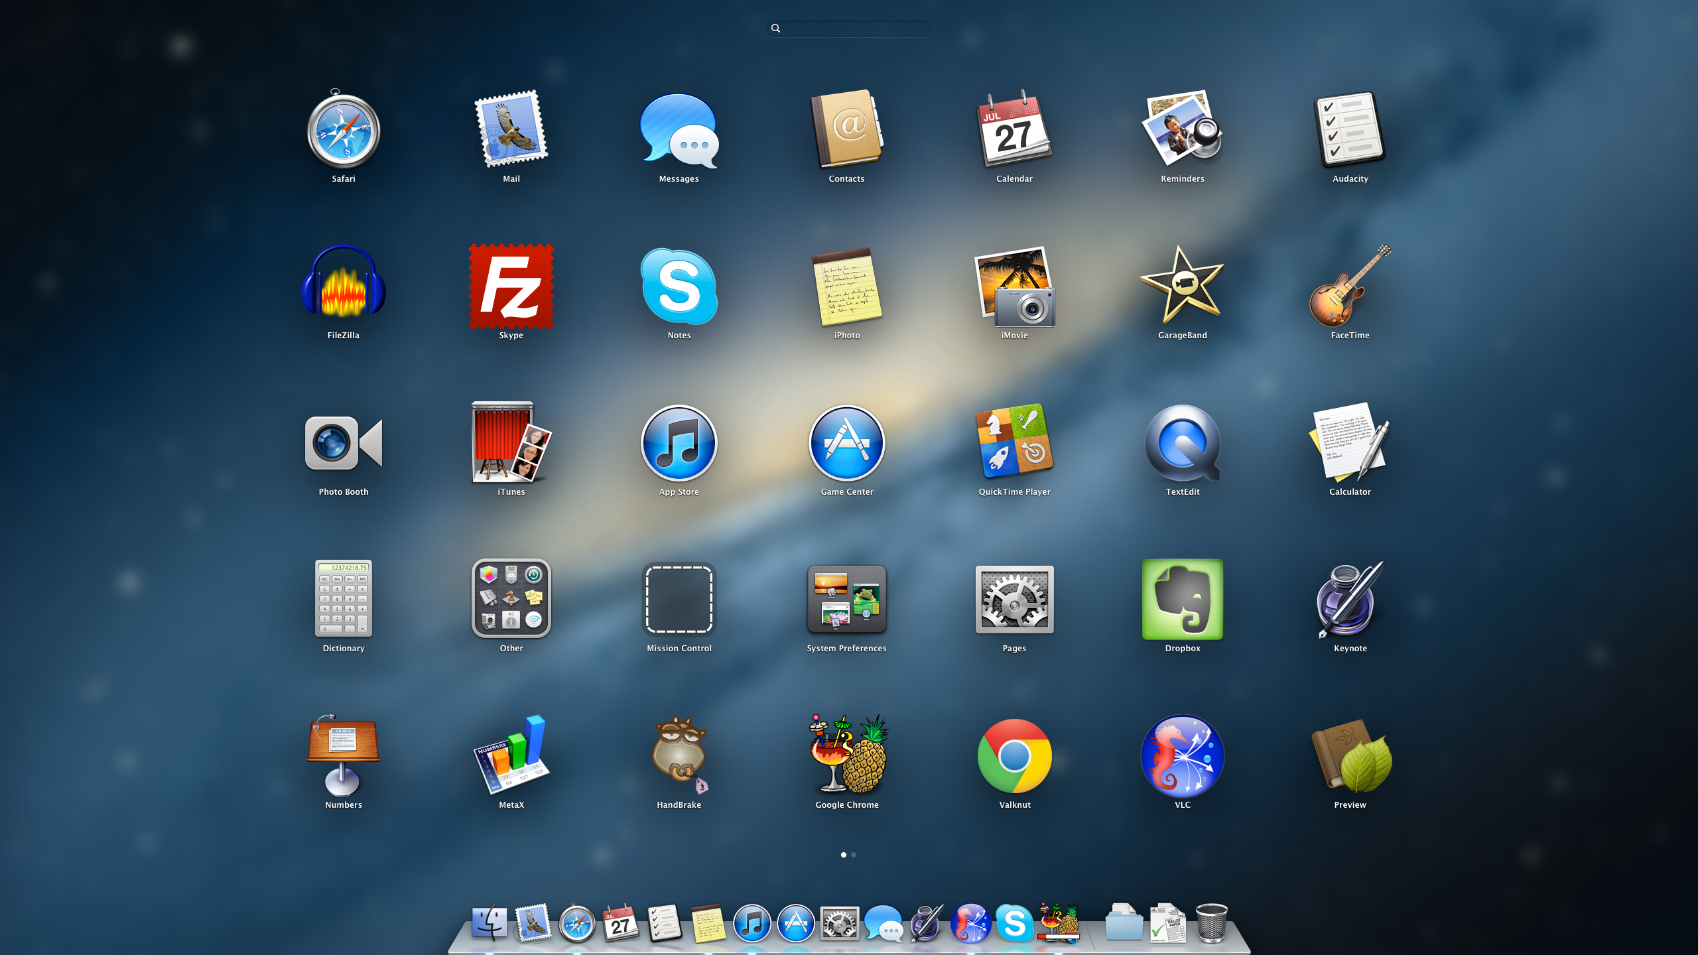Screen dimensions: 1698x955
Task: Open the blue folder stack in the Dock
Action: click(x=1124, y=923)
